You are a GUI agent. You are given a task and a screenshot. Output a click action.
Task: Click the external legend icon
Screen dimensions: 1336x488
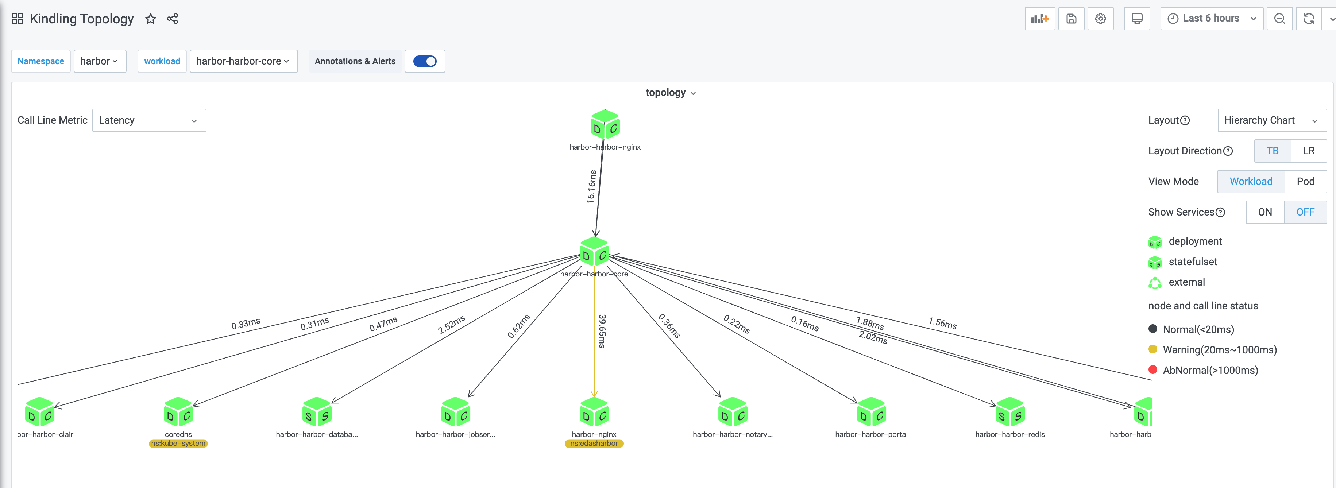pos(1155,283)
